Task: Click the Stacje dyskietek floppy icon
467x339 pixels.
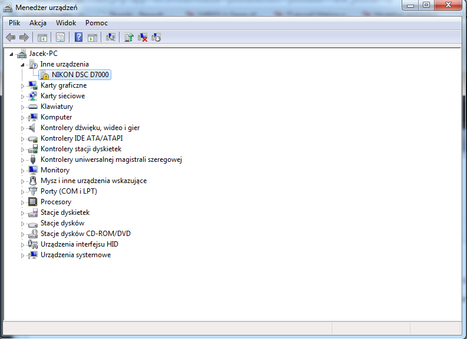Action: [x=33, y=212]
